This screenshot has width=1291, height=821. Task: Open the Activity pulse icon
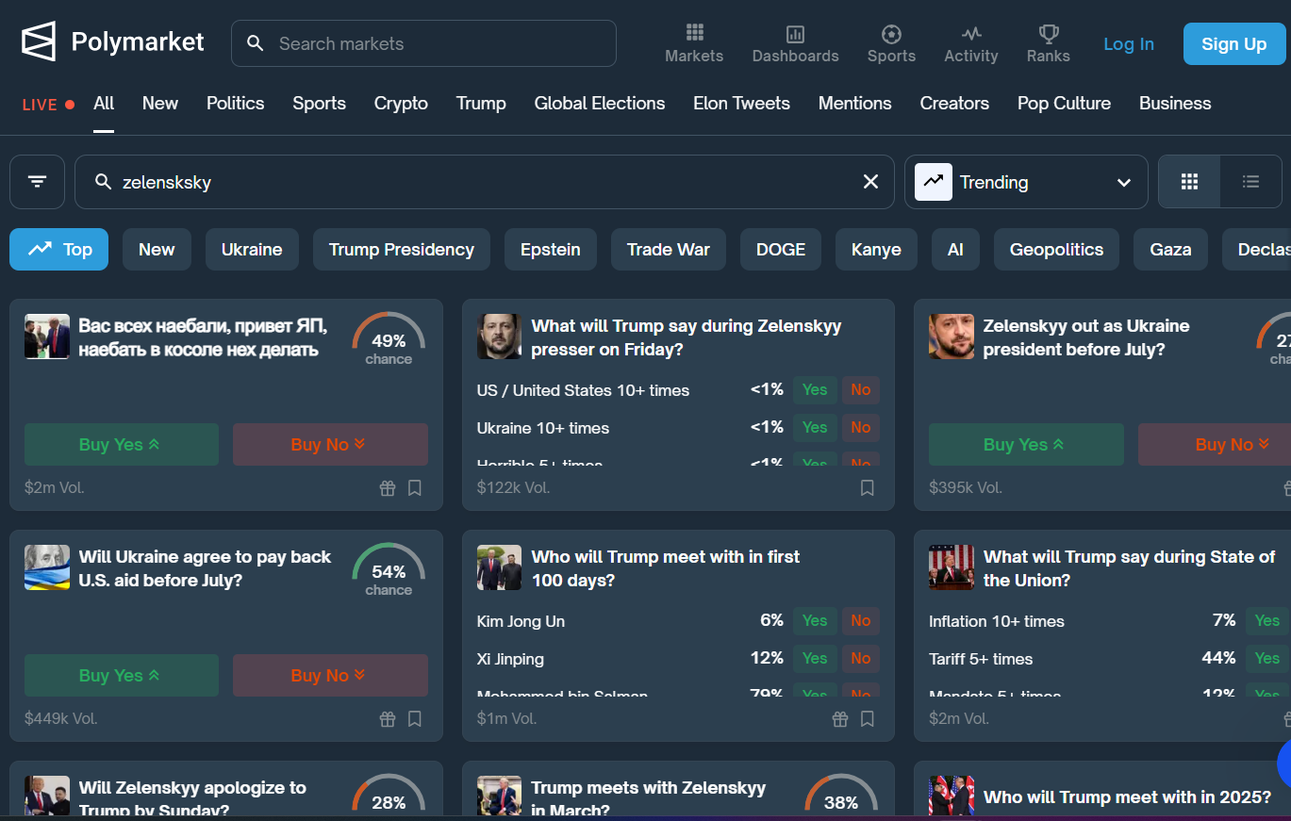click(x=971, y=34)
